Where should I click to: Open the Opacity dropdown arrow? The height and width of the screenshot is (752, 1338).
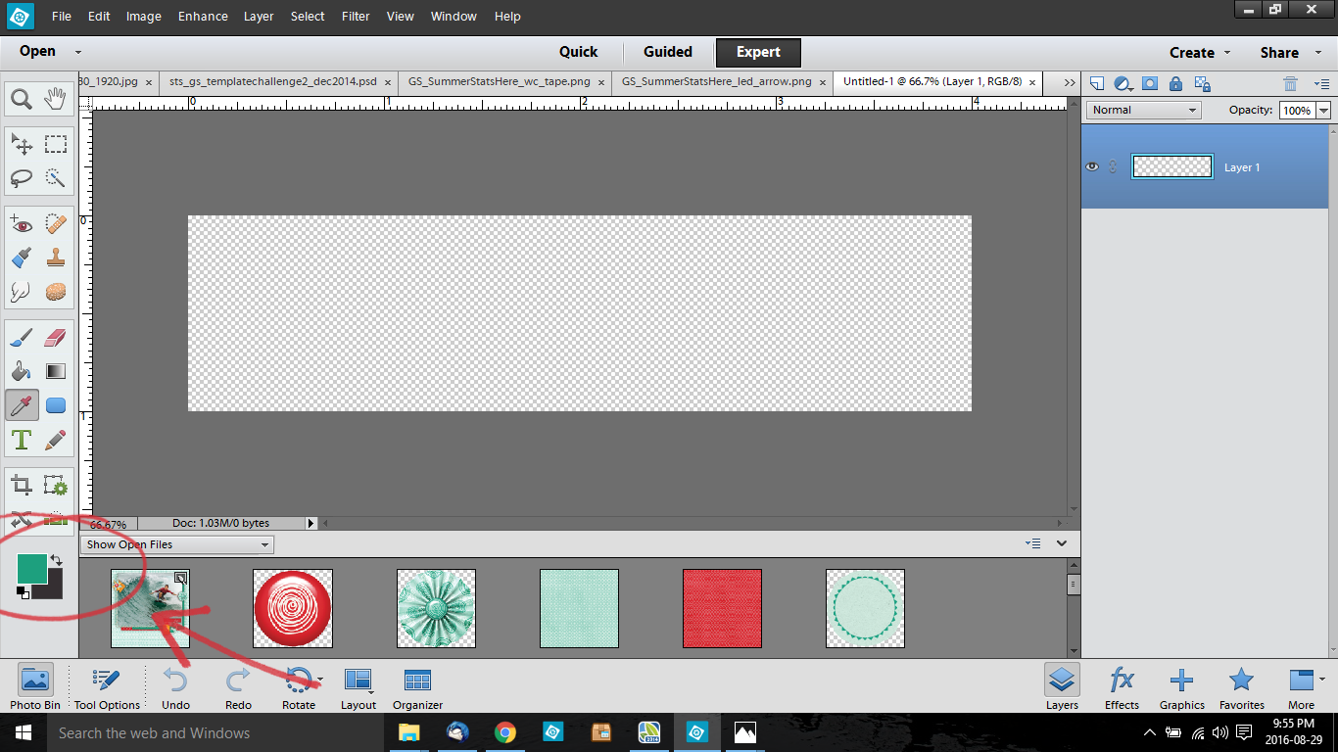click(x=1323, y=110)
